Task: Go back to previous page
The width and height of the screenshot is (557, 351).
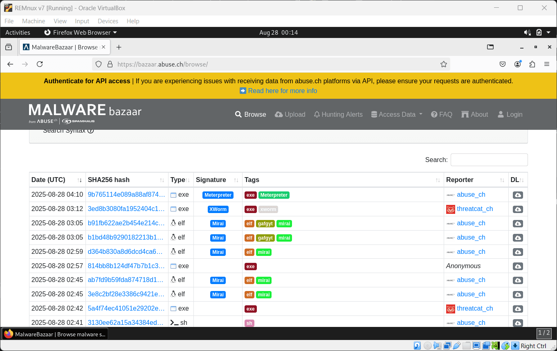Action: click(x=10, y=64)
